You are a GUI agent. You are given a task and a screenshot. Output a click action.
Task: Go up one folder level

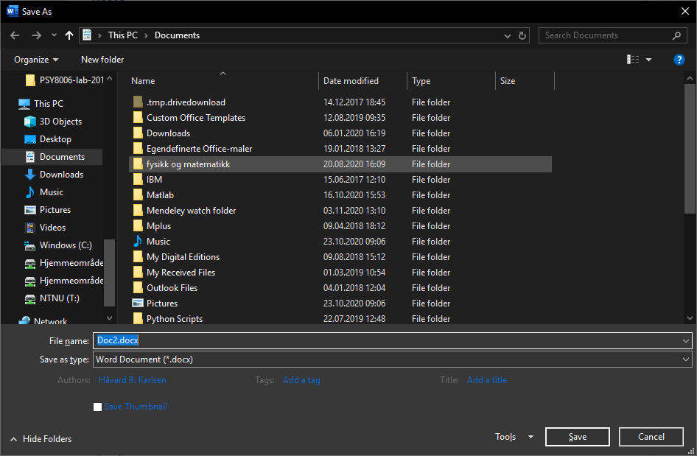(x=69, y=35)
